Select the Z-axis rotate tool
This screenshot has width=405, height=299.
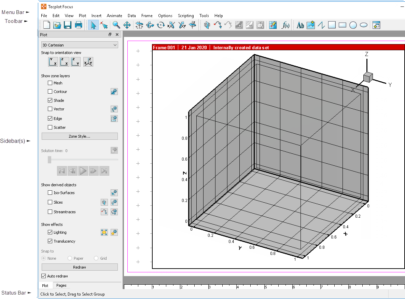193,25
